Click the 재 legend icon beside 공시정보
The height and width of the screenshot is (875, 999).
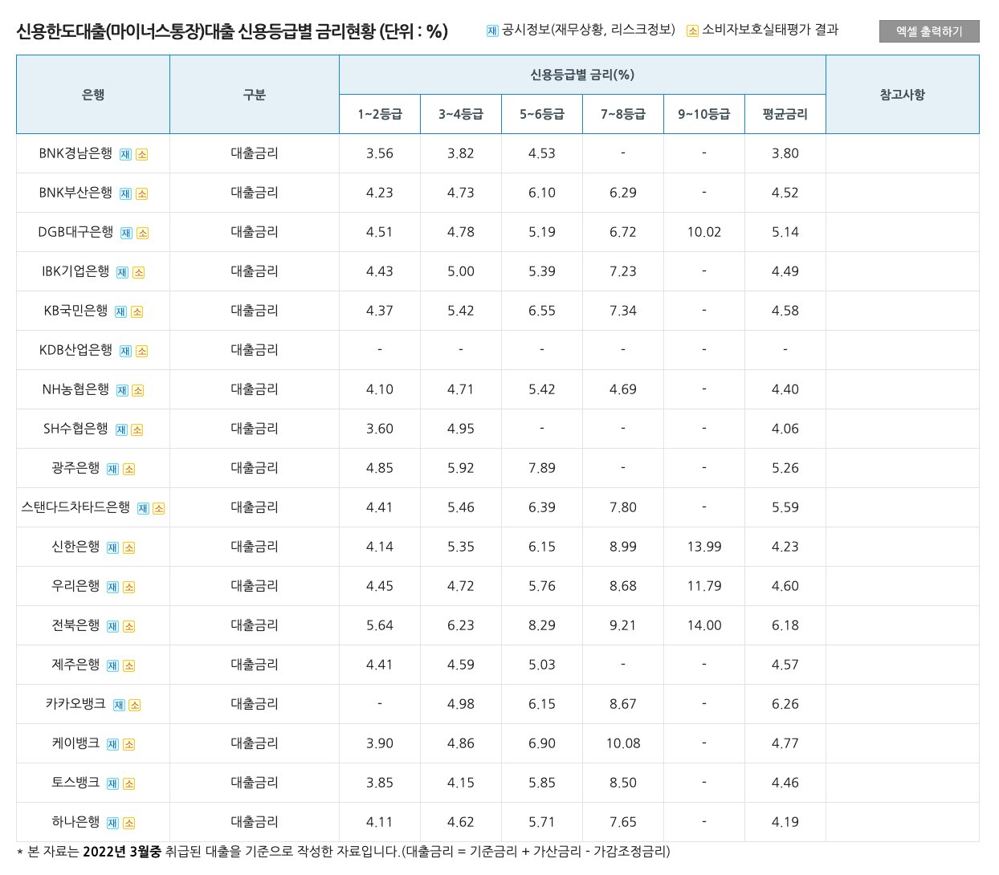point(492,31)
